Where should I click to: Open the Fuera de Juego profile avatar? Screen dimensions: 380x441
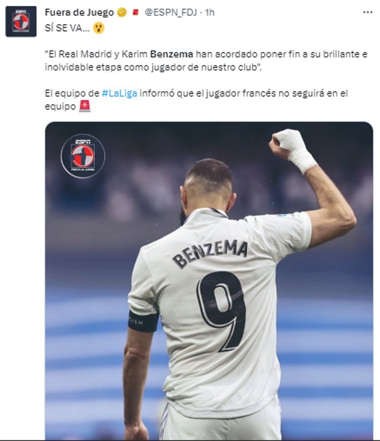click(21, 21)
